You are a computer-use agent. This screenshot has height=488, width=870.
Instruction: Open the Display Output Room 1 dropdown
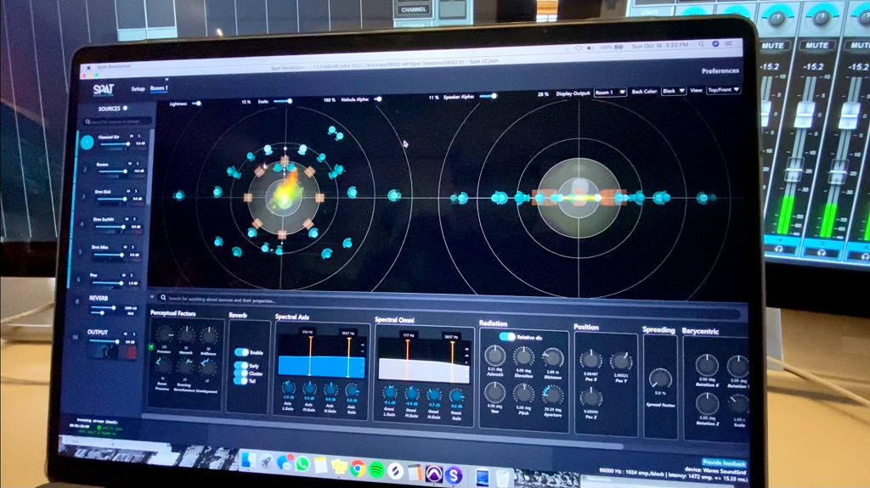(x=609, y=91)
